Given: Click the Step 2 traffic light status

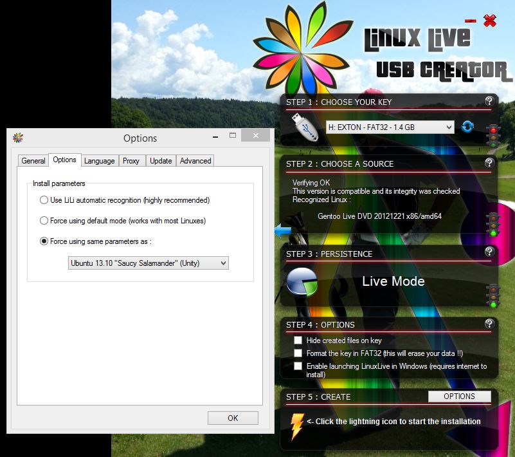Looking at the screenshot, I should click(493, 225).
